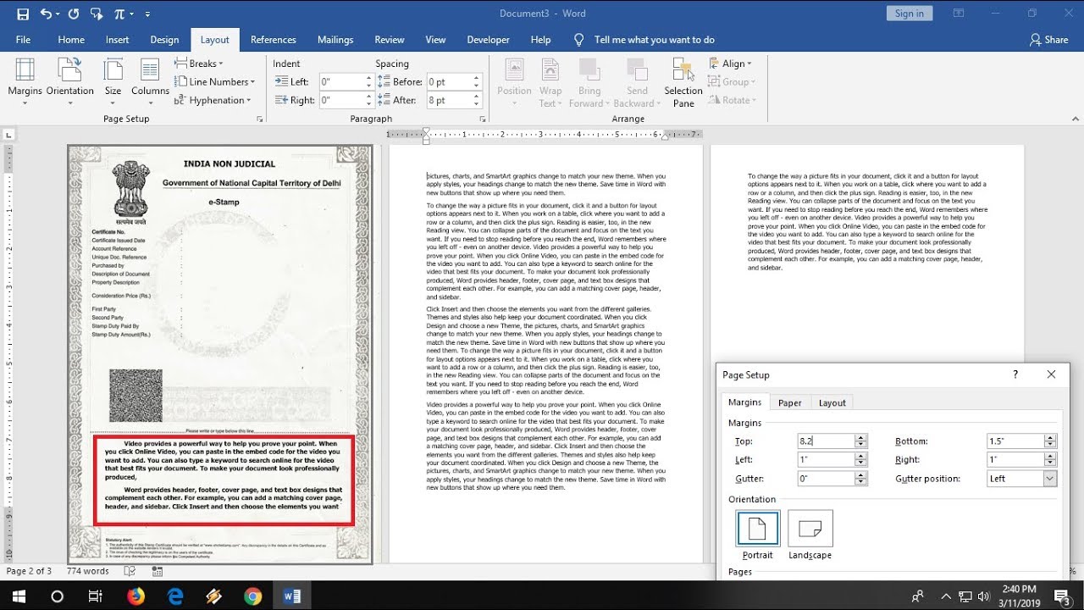Click the Indent Left value field
Image resolution: width=1084 pixels, height=610 pixels.
coord(342,81)
